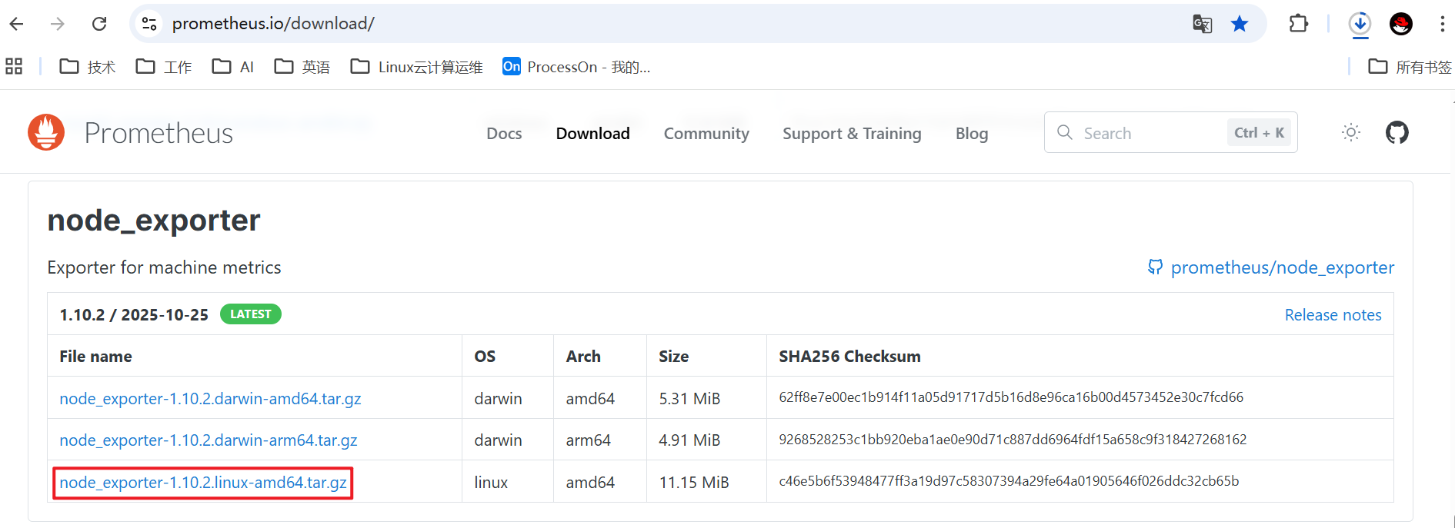Open the 工作 bookmark folder
This screenshot has height=528, width=1455.
point(164,67)
